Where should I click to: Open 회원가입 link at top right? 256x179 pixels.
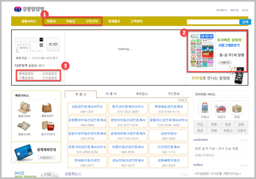[x=234, y=10]
